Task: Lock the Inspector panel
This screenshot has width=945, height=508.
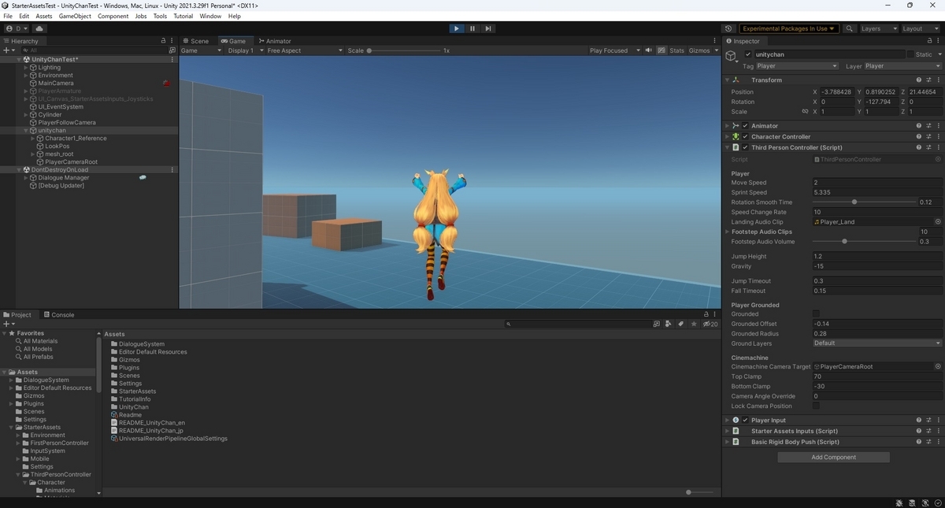Action: [x=928, y=41]
